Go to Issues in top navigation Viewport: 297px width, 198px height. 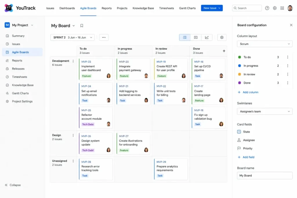click(50, 8)
